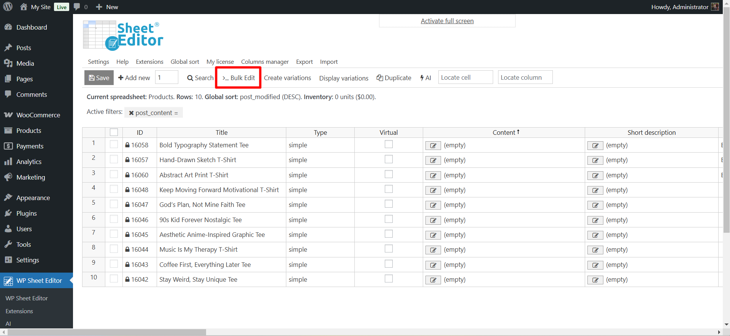Viewport: 730px width, 336px height.
Task: Open the WordPress logo menu
Action: (x=8, y=7)
